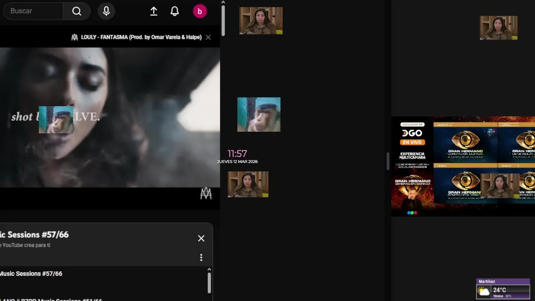The image size is (535, 301).
Task: Click the left window vertical scrollbar thumb
Action: point(223,20)
